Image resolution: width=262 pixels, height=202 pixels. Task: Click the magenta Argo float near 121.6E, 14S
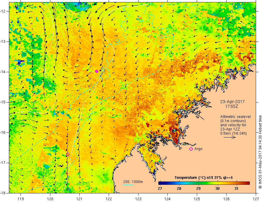pyautogui.click(x=96, y=71)
